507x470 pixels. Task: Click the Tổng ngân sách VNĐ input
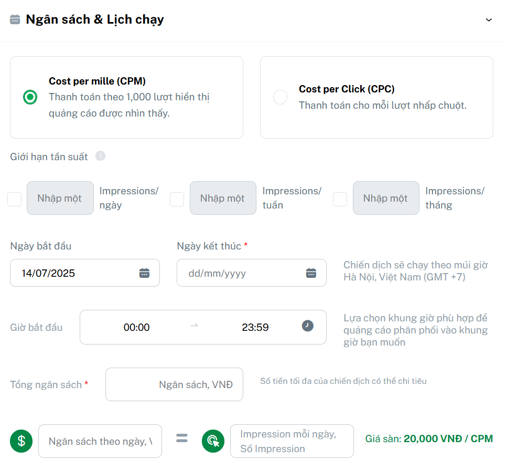(174, 384)
